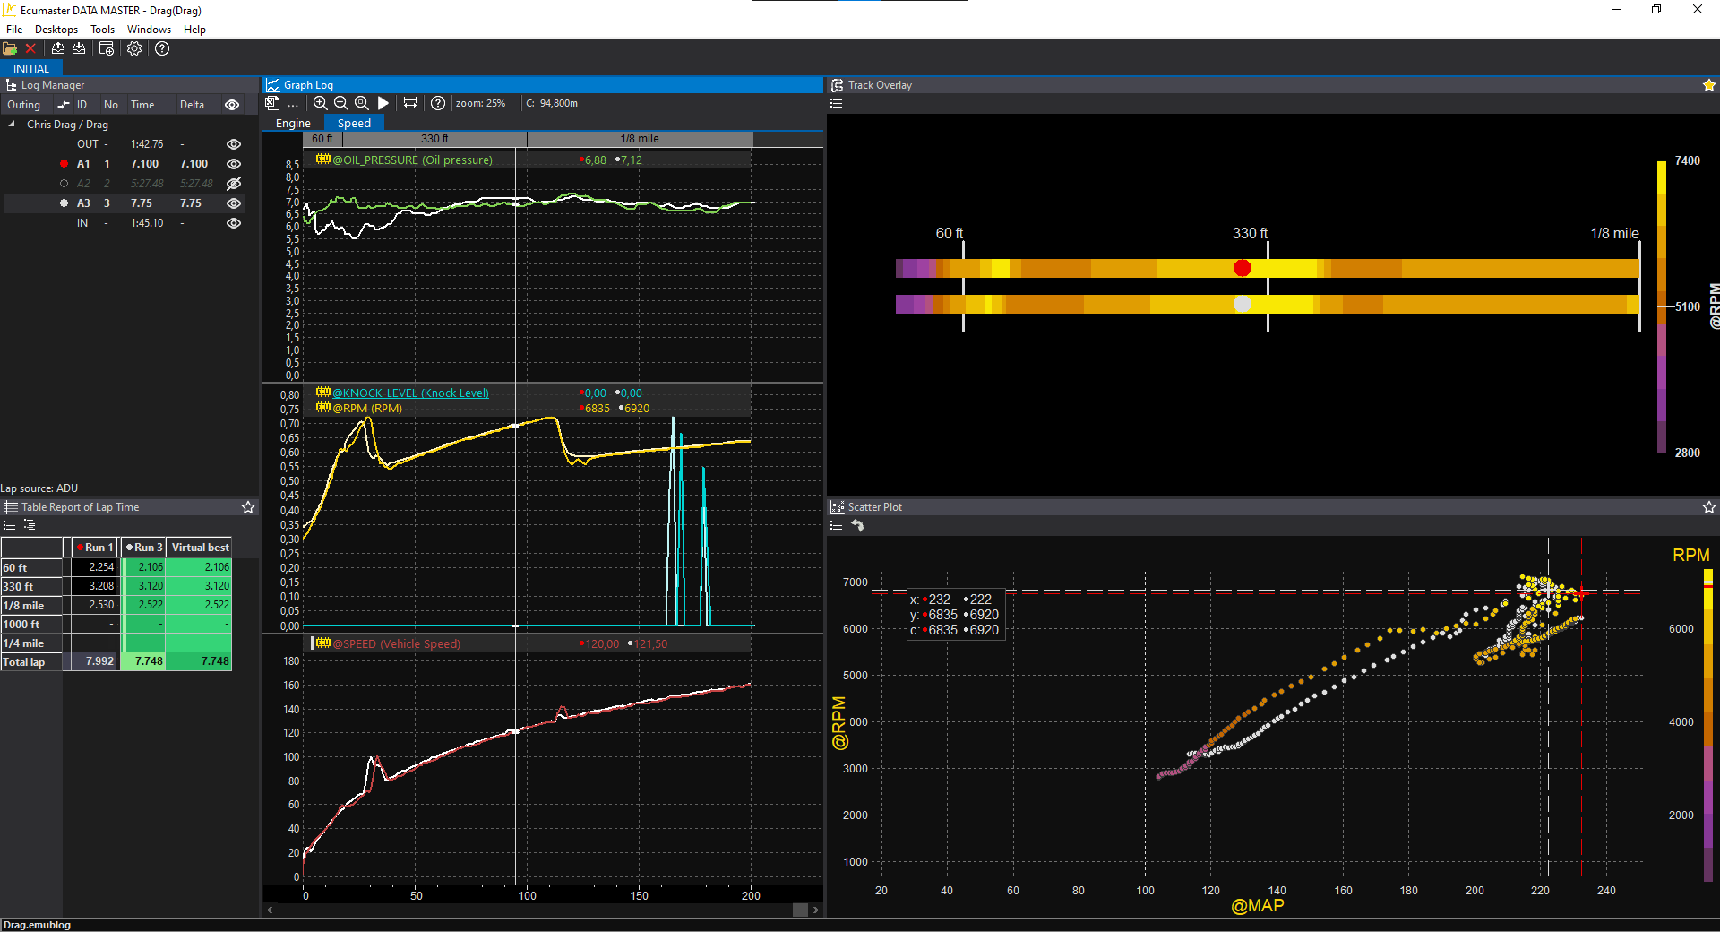Open the settings gear in main toolbar
The image size is (1720, 932).
[x=134, y=49]
